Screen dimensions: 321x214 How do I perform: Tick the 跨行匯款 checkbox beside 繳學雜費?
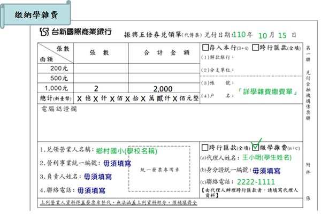coord(205,148)
